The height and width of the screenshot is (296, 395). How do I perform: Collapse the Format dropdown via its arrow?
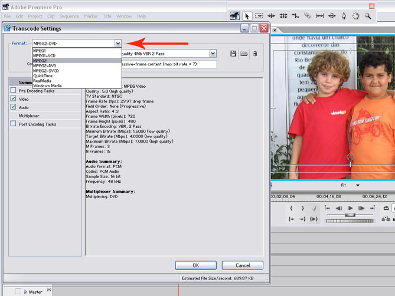click(118, 44)
